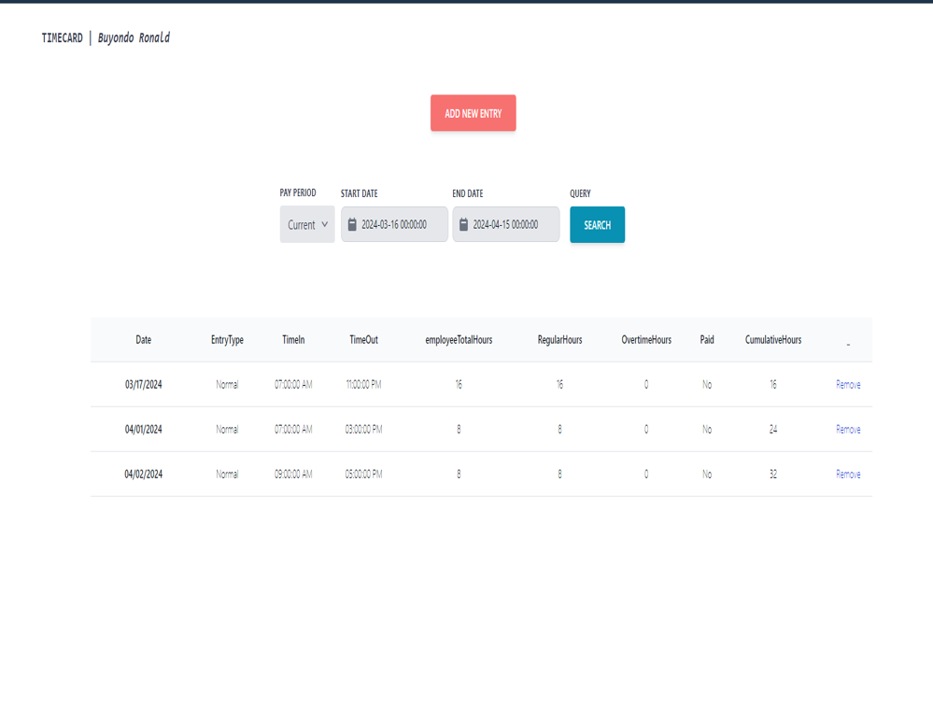Click the TimeOut column header
933x709 pixels.
click(x=362, y=340)
